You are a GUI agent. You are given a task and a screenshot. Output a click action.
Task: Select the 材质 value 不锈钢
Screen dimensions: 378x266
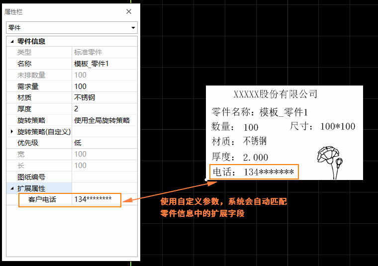tap(104, 97)
